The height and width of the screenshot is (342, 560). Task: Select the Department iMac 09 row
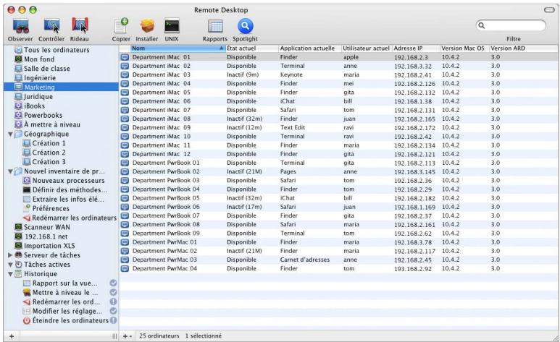338,127
